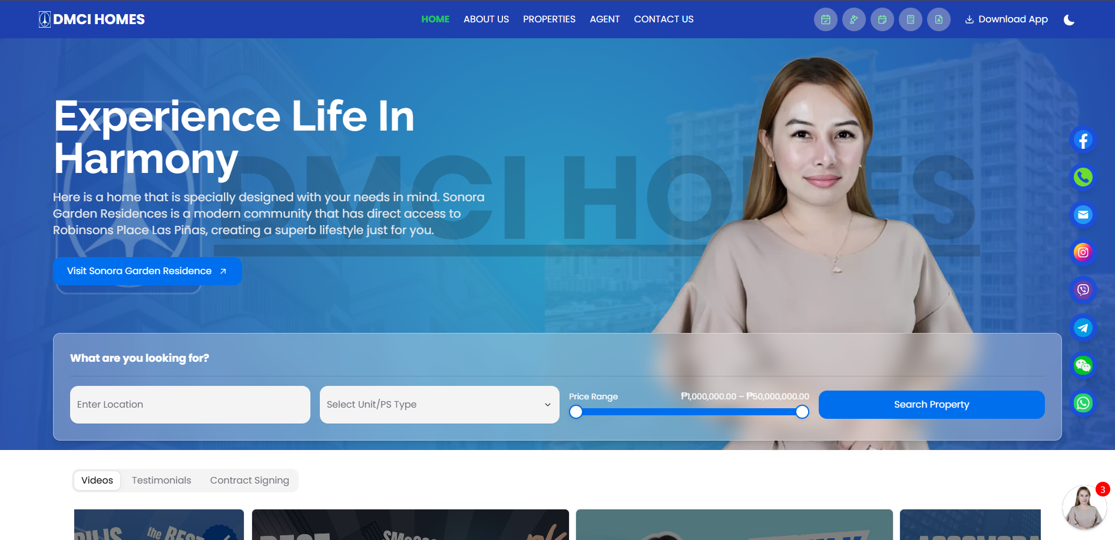Expand the Select Unit/PS Type dropdown
The image size is (1115, 540).
439,405
